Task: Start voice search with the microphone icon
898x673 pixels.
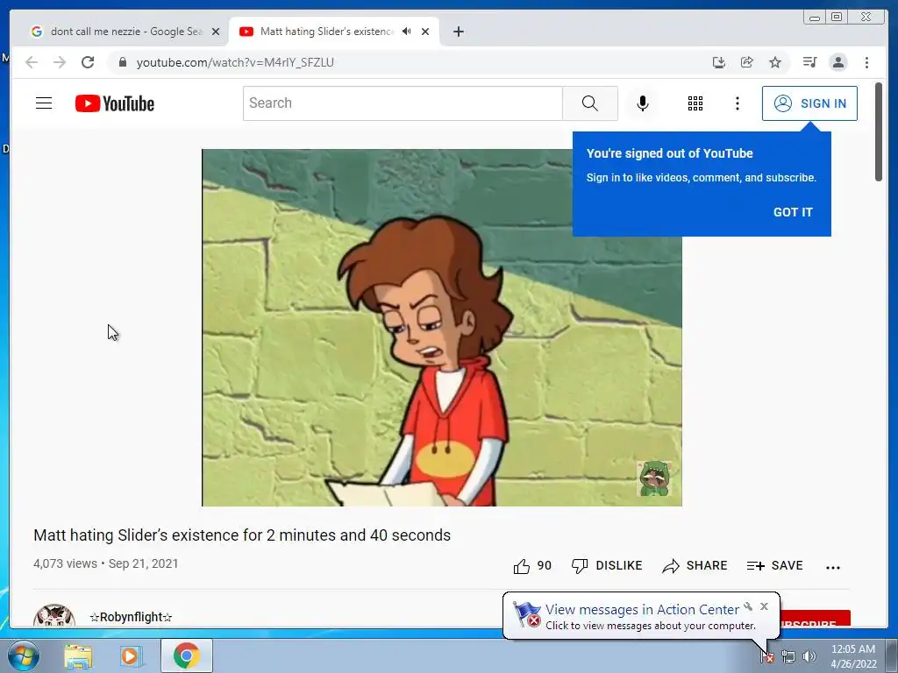Action: coord(643,103)
